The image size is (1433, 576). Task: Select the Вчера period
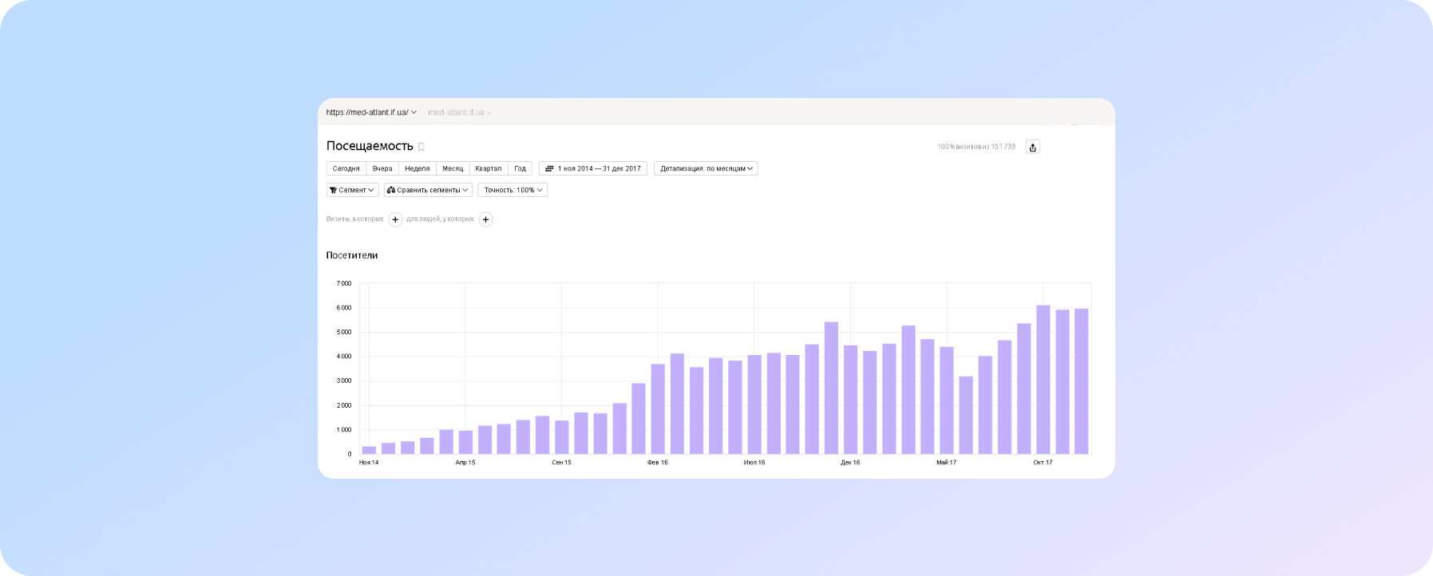pyautogui.click(x=382, y=168)
